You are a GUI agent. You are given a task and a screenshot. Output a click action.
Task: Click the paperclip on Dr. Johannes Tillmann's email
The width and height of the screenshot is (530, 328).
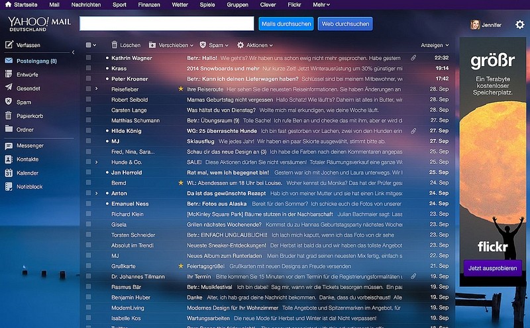coord(413,276)
